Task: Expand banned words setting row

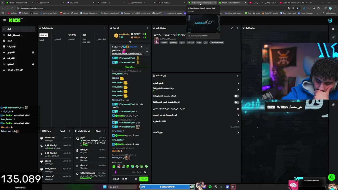Action: point(196,121)
